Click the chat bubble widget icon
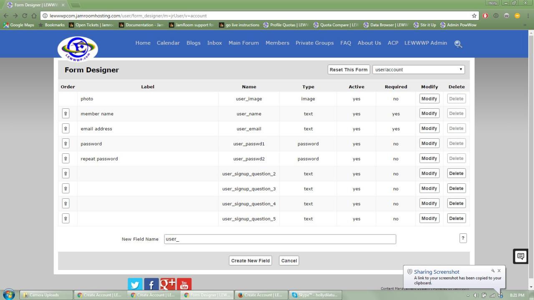 (x=521, y=256)
